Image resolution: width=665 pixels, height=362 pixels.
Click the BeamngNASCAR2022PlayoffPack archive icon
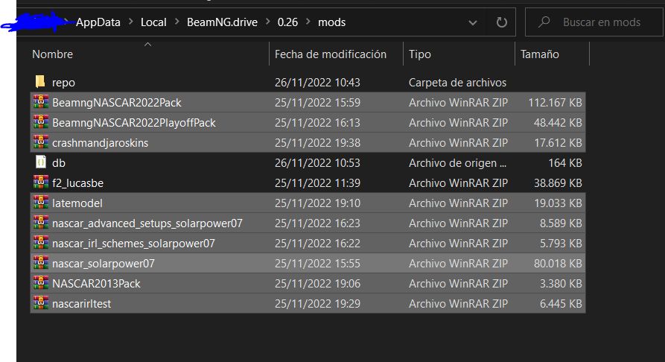(41, 122)
